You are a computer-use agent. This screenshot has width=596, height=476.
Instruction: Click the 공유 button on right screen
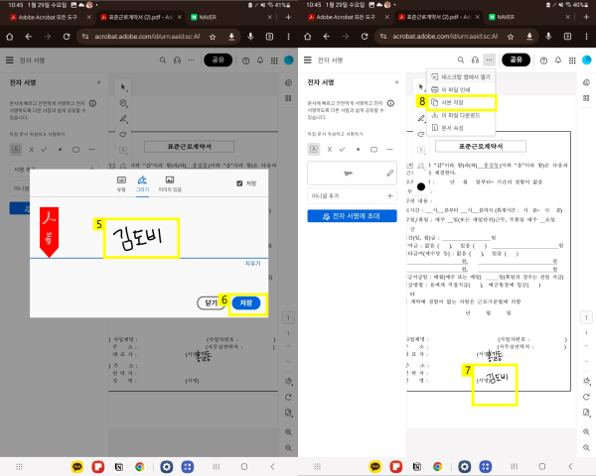point(516,59)
